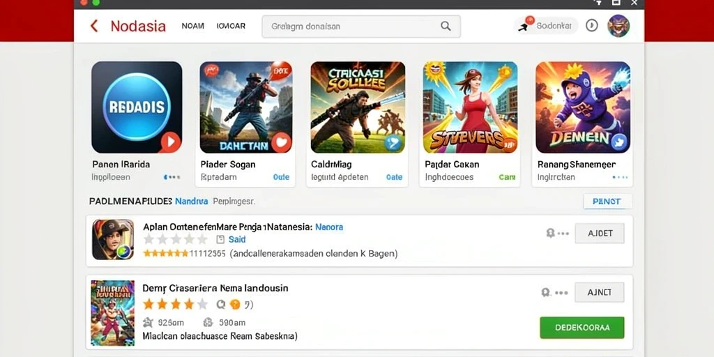
Task: Open the IOMOAR menu item
Action: pyautogui.click(x=231, y=26)
